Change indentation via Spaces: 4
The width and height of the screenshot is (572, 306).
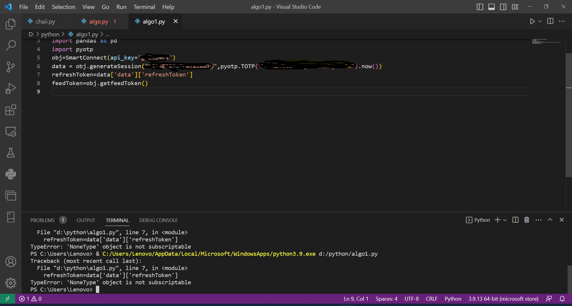click(x=386, y=299)
